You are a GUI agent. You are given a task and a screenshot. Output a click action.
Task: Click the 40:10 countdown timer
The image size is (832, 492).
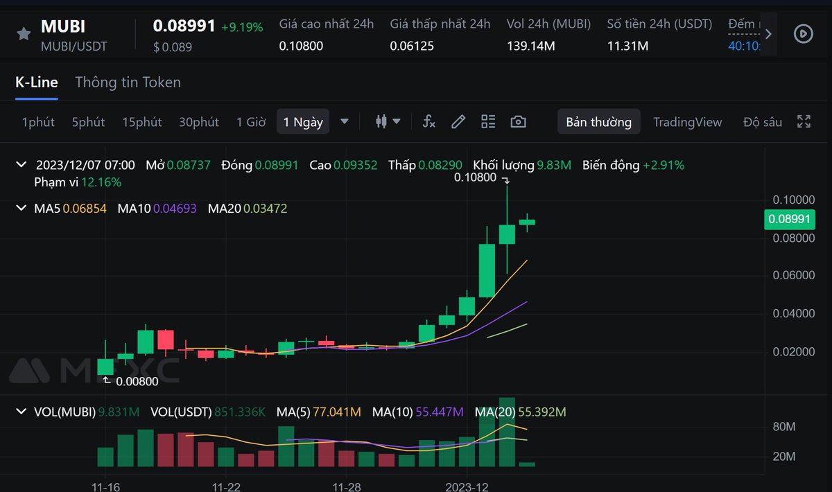click(x=744, y=46)
